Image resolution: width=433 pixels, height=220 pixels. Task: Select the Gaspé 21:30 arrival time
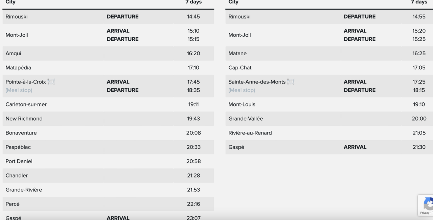(x=419, y=147)
